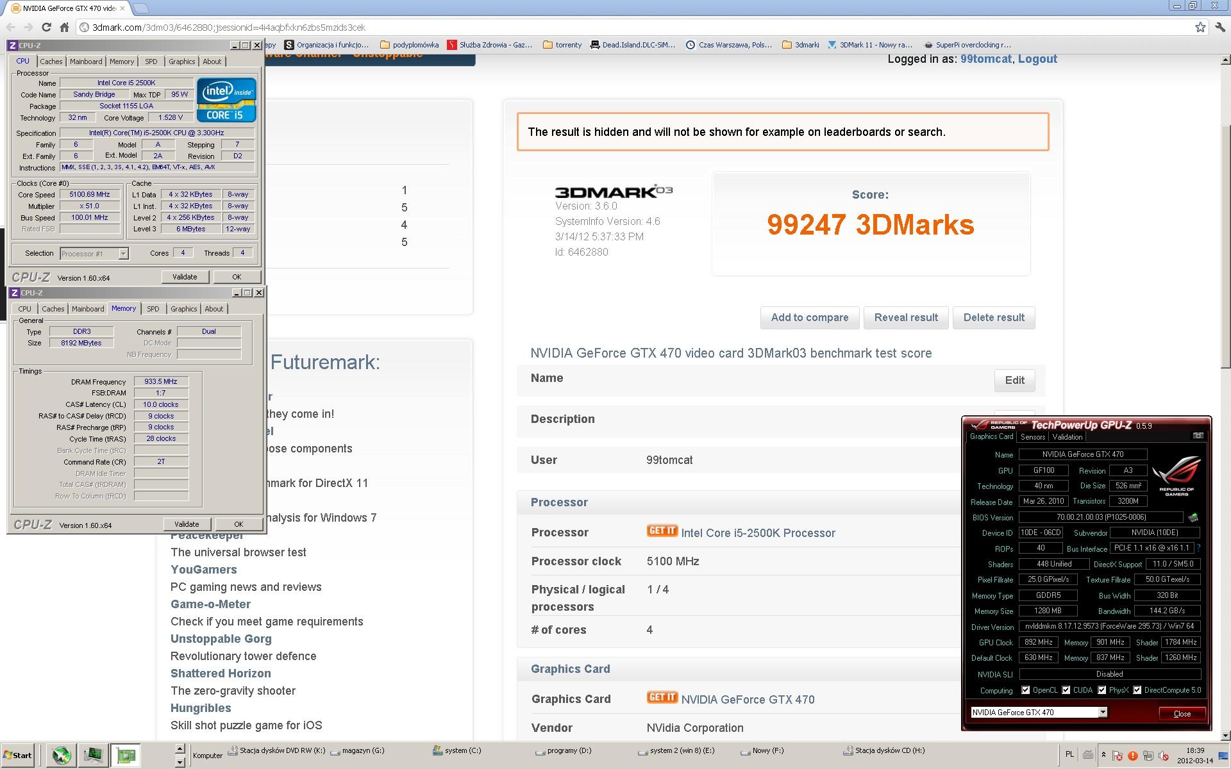Open the Shattered Horizon link
Viewport: 1231px width, 769px height.
(221, 674)
